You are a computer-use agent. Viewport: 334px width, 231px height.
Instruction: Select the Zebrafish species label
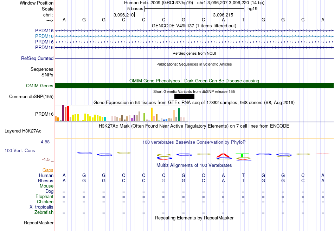click(x=44, y=212)
